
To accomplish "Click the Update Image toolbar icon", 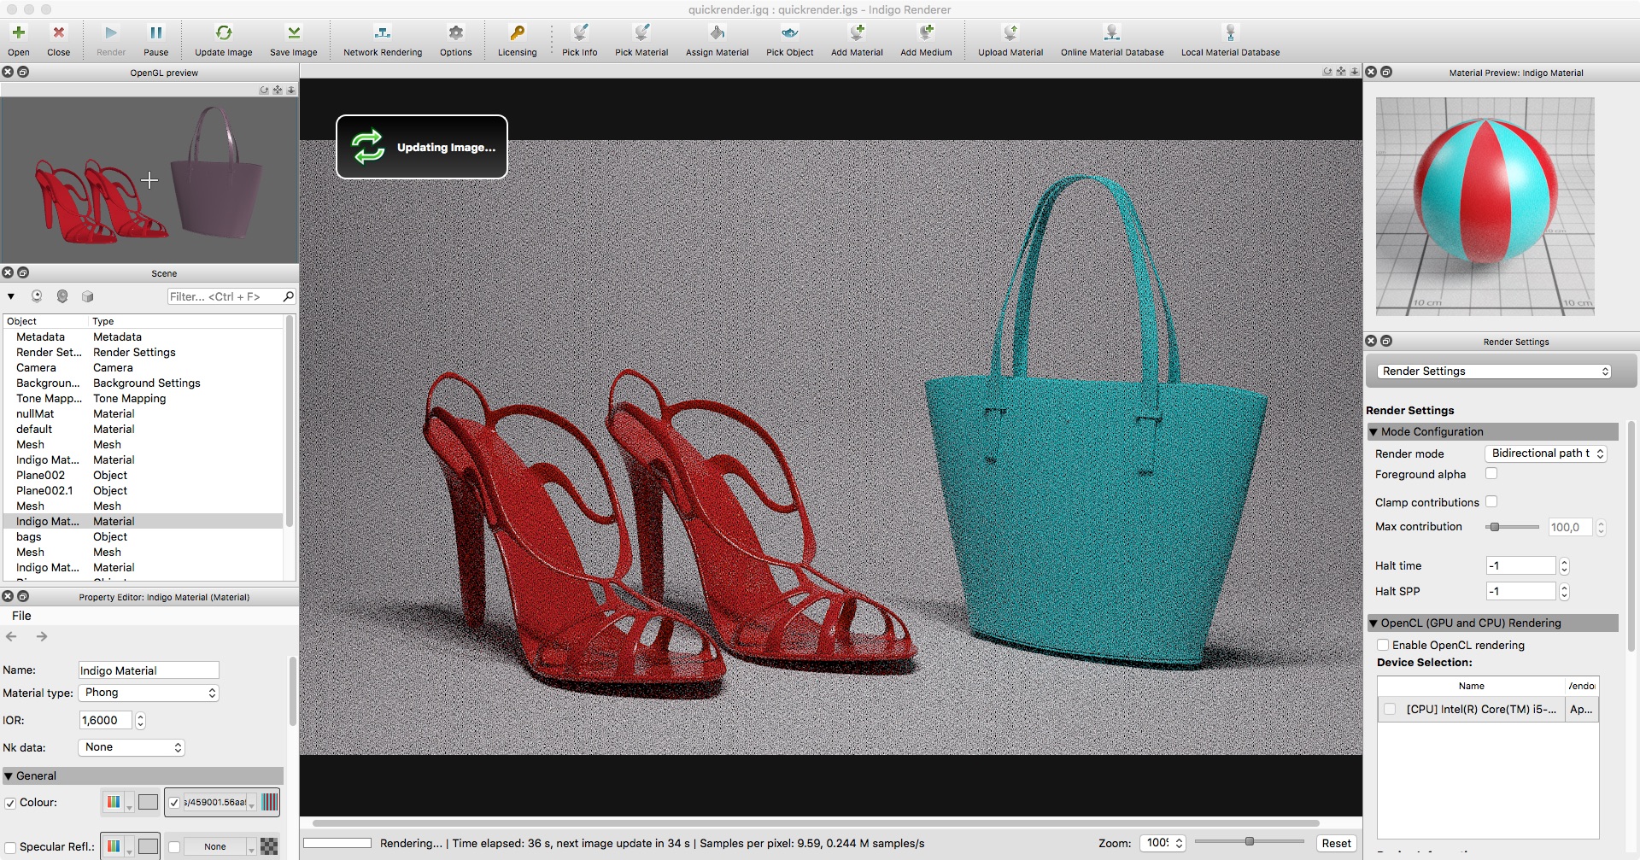I will tap(223, 33).
